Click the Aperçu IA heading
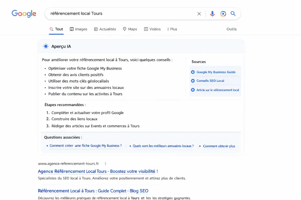Image resolution: width=301 pixels, height=200 pixels. click(61, 47)
